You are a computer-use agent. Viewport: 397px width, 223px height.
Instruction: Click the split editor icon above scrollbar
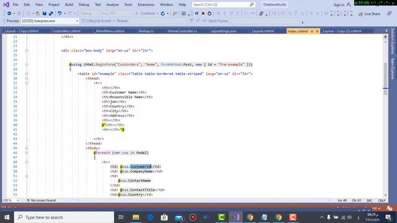tap(385, 37)
